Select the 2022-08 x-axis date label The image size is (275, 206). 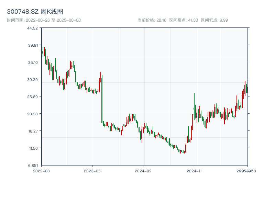[x=41, y=171]
